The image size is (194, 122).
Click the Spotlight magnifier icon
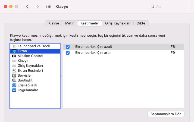(14, 80)
